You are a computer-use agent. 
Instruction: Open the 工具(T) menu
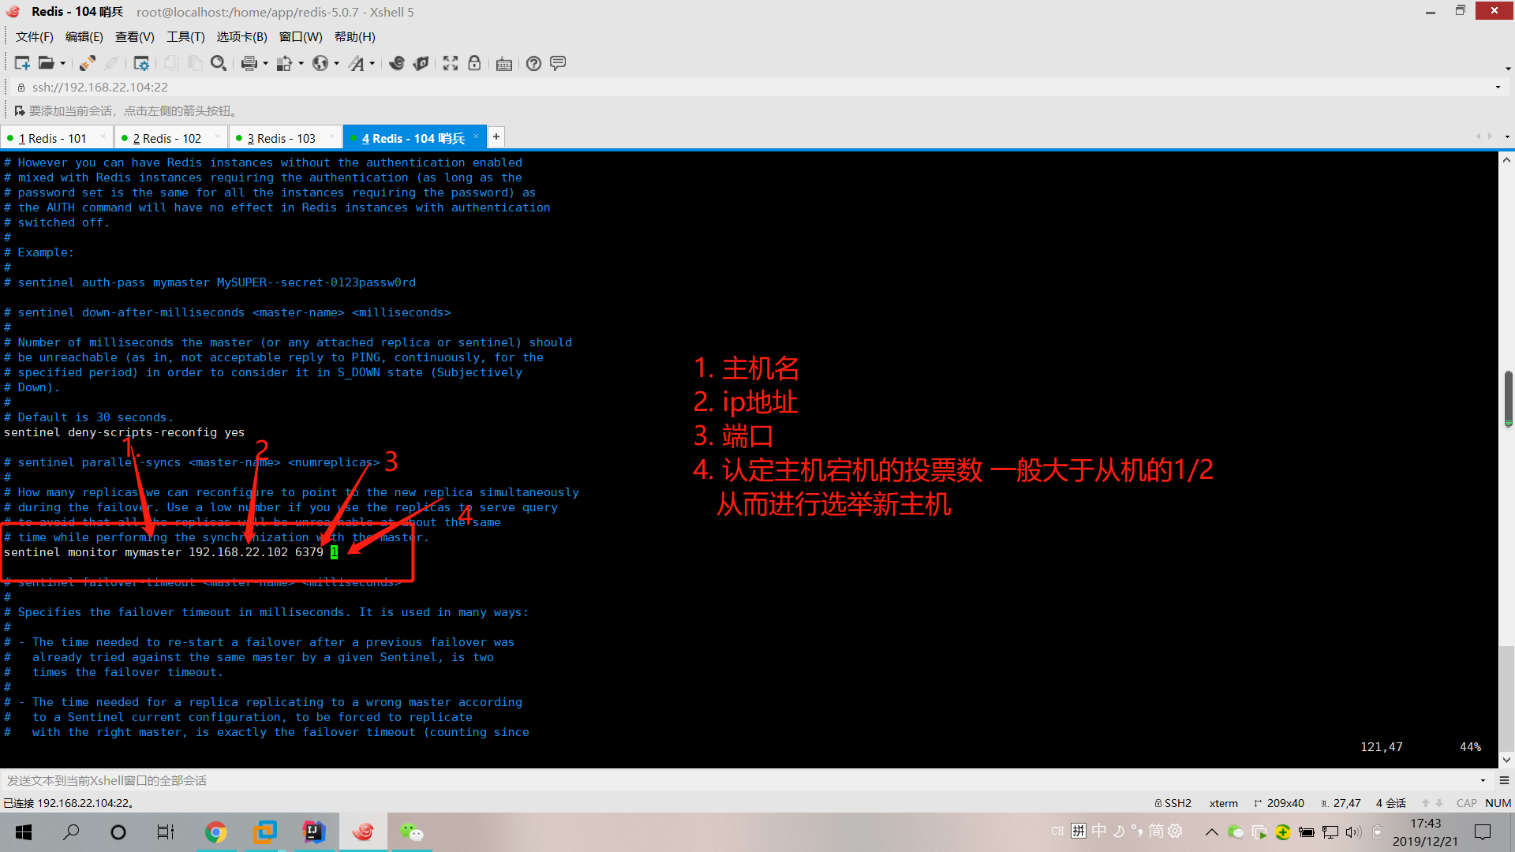(185, 37)
